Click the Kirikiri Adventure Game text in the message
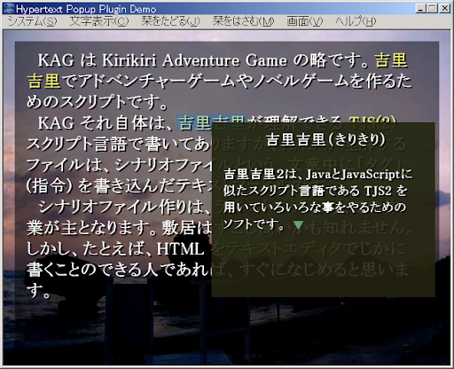The height and width of the screenshot is (369, 454). [194, 60]
